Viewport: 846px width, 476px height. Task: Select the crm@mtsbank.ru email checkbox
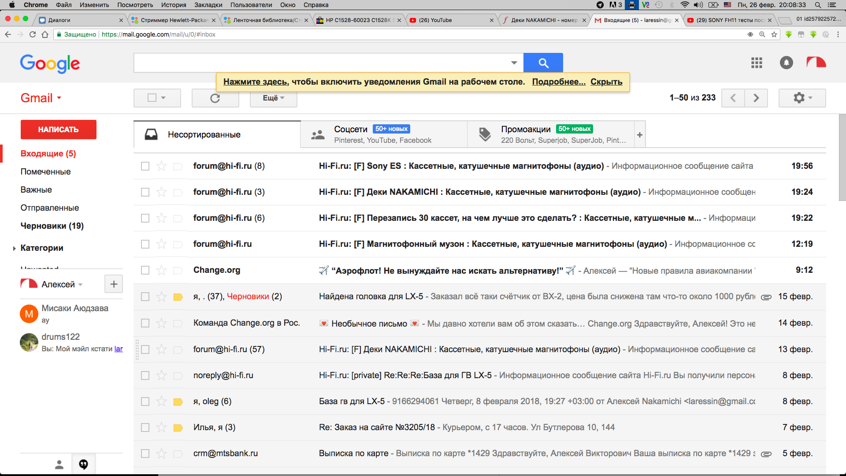pyautogui.click(x=145, y=454)
